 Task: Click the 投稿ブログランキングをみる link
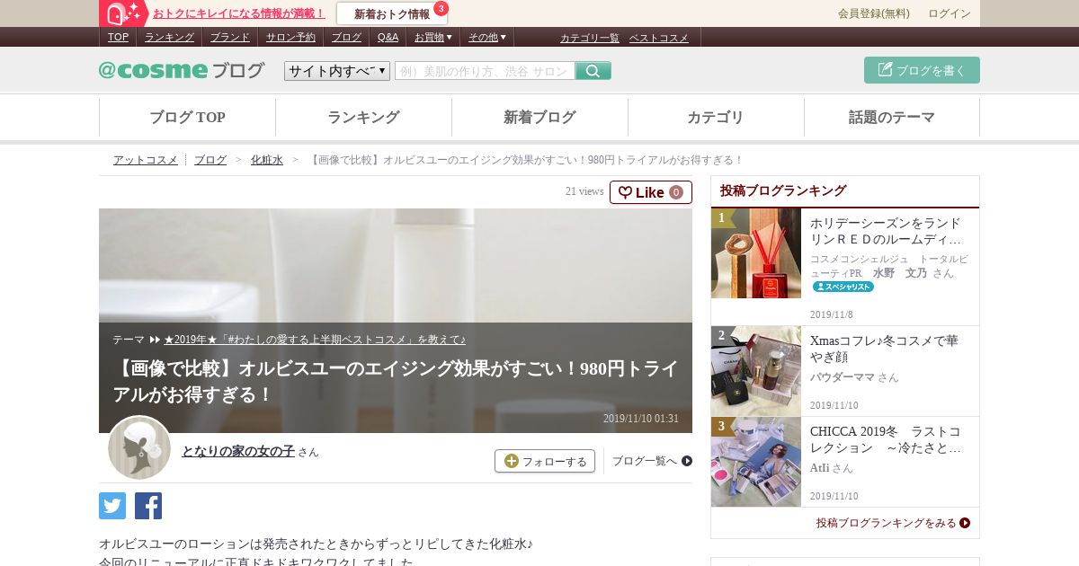click(x=893, y=523)
